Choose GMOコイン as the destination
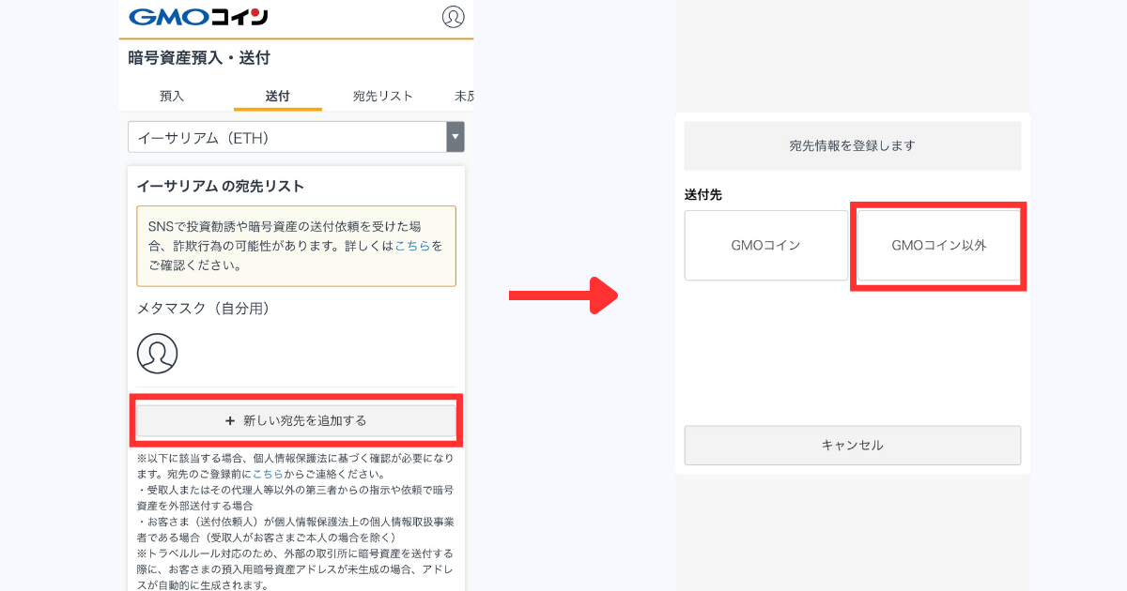Screen dimensions: 1127x591 click(766, 246)
